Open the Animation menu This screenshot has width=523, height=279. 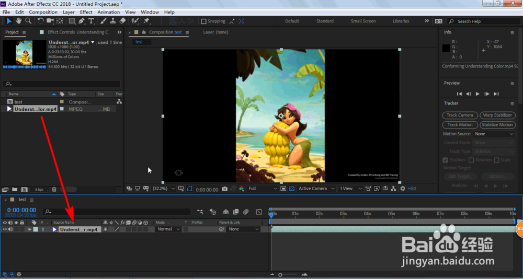108,12
